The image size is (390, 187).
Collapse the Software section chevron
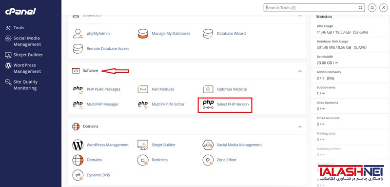point(300,71)
